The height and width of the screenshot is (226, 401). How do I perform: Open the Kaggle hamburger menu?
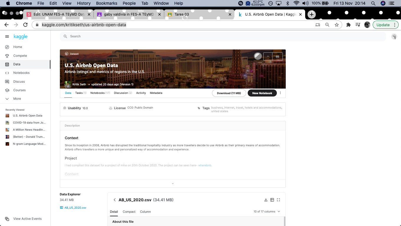tap(7, 36)
